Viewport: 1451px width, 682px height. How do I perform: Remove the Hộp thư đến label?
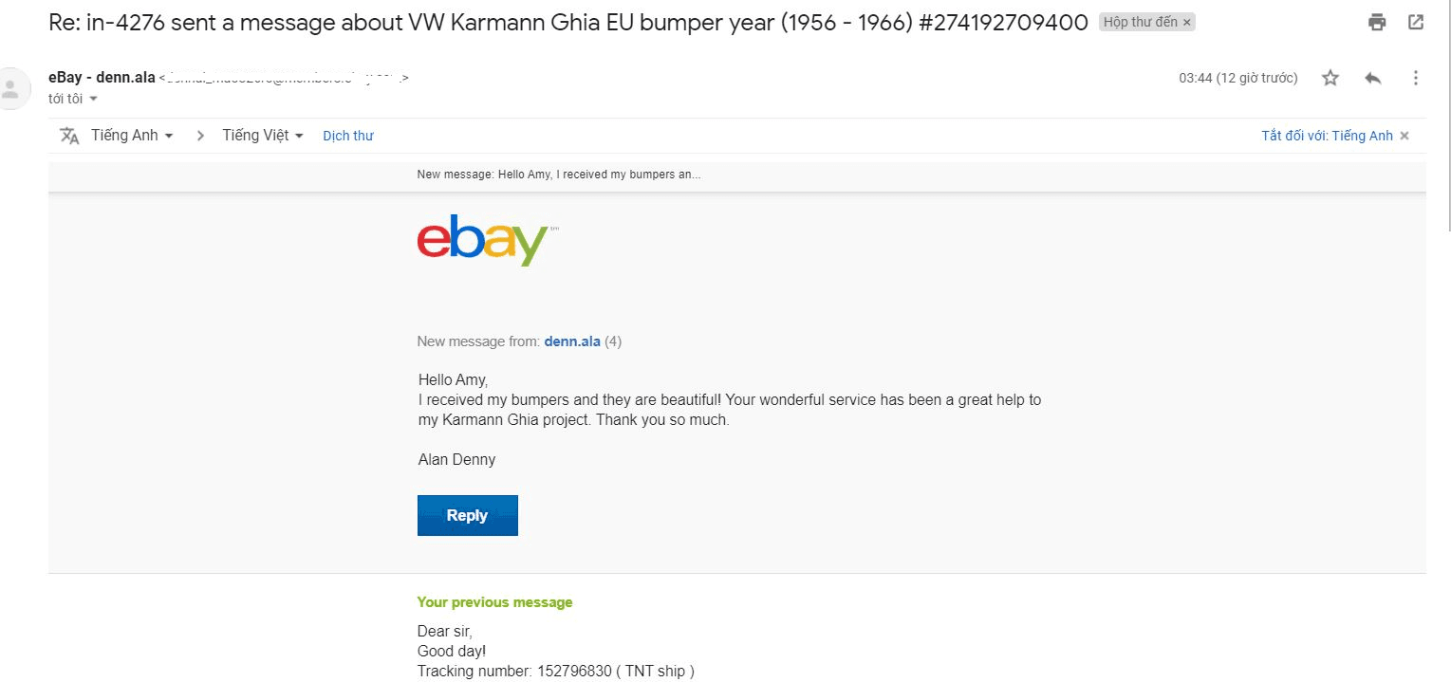1186,23
